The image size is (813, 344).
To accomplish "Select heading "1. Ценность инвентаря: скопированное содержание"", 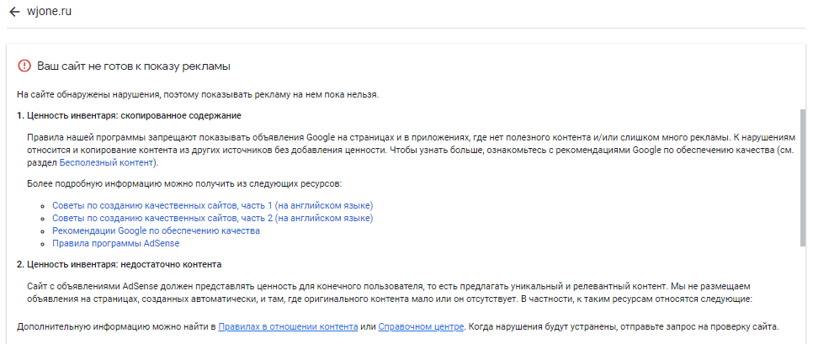I will click(x=130, y=115).
